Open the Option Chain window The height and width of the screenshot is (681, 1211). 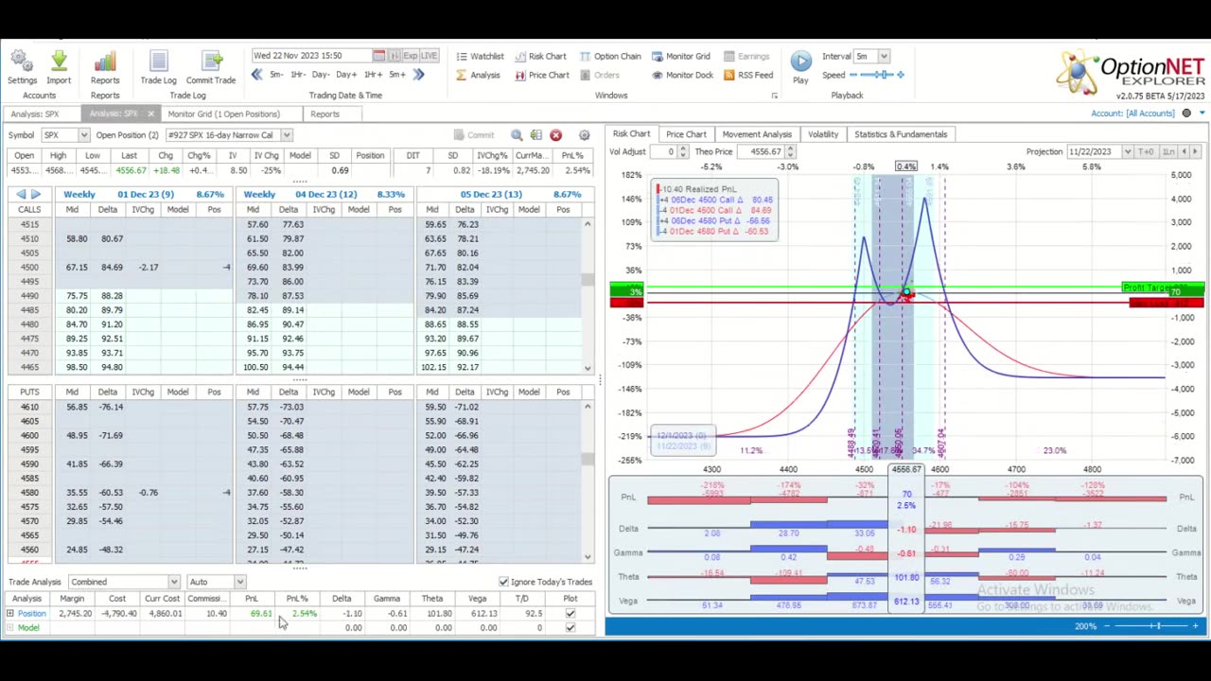[609, 56]
